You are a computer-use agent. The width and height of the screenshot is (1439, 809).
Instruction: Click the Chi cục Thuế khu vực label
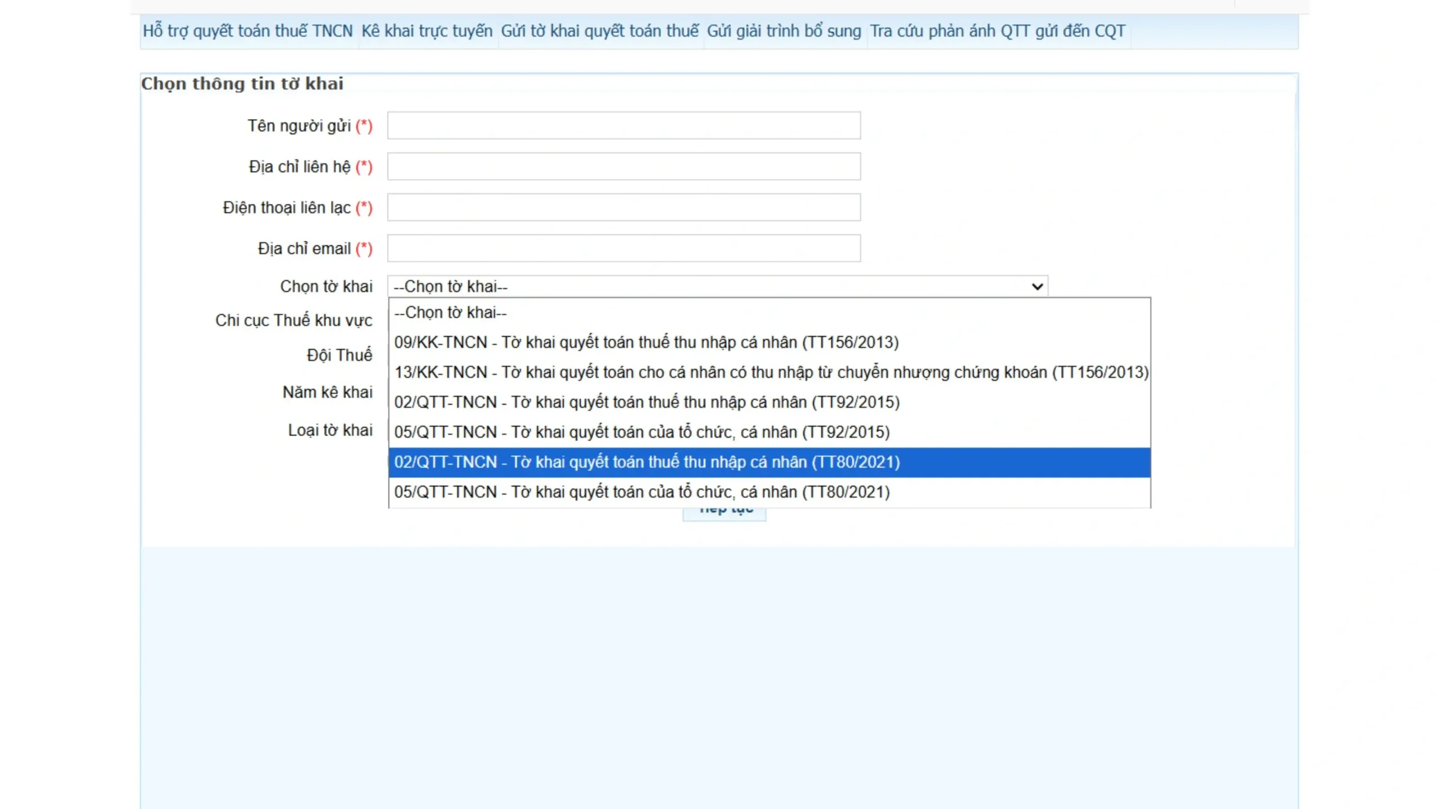tap(293, 320)
